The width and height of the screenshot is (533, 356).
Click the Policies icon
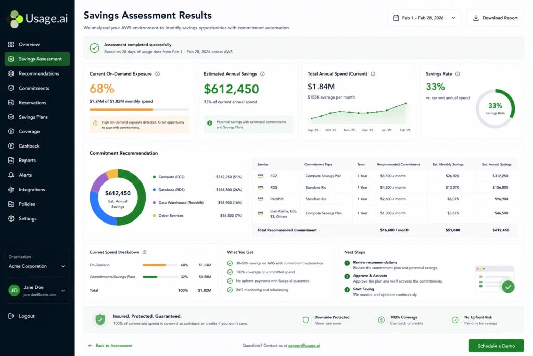click(x=11, y=204)
